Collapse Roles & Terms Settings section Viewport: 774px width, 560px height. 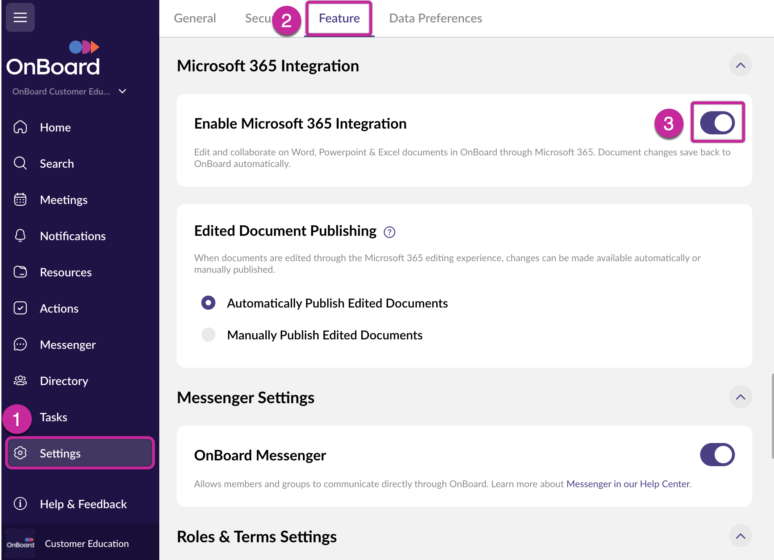pos(741,536)
